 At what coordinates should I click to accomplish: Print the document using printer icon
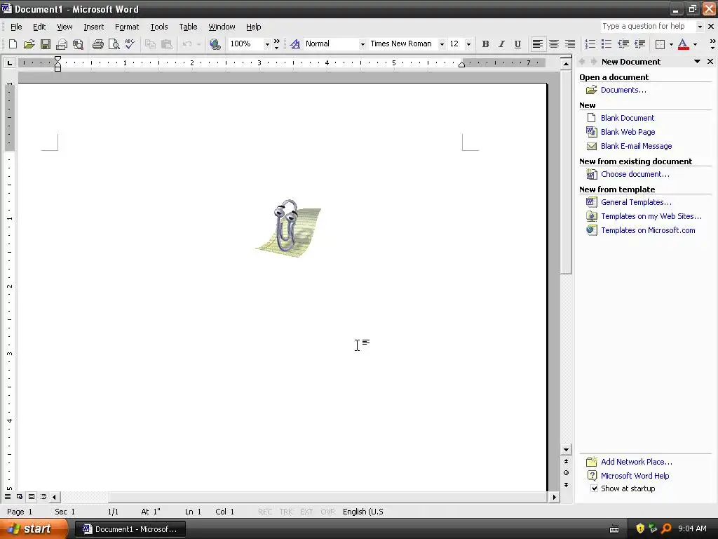pos(97,44)
